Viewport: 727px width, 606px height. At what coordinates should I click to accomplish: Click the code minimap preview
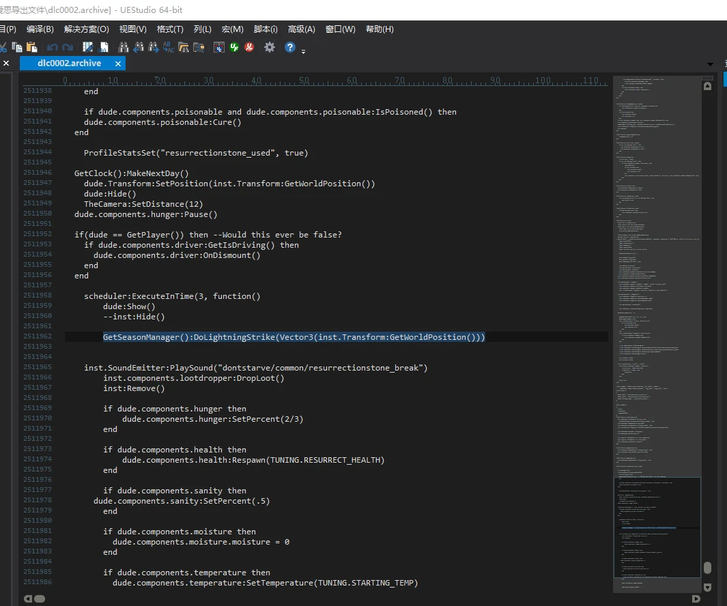click(656, 273)
